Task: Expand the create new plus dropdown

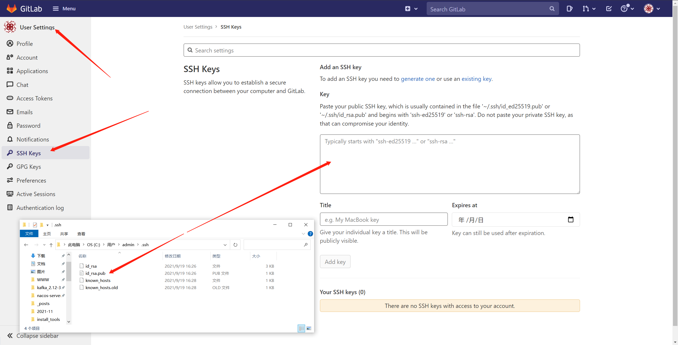Action: click(x=411, y=9)
